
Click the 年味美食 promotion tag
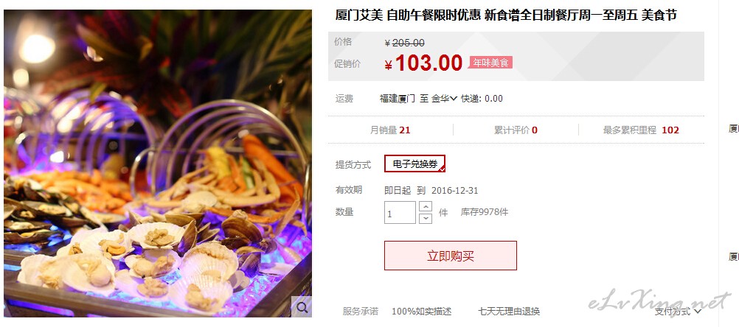pyautogui.click(x=490, y=62)
